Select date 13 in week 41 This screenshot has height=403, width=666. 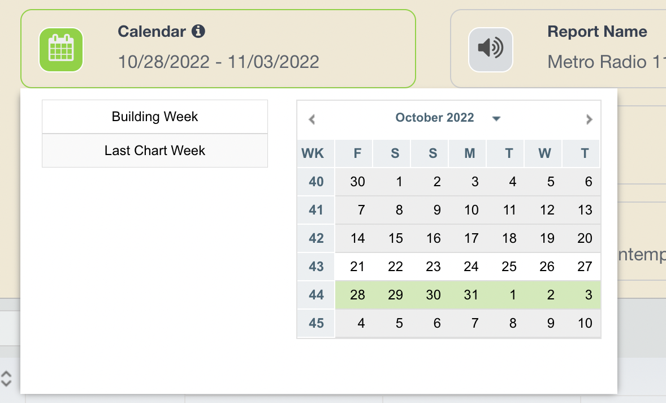(585, 209)
